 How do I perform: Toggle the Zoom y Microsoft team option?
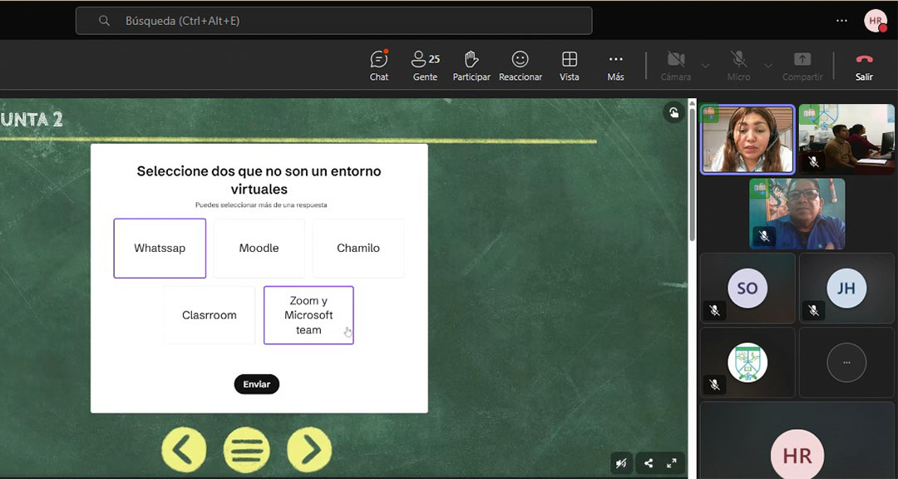308,315
